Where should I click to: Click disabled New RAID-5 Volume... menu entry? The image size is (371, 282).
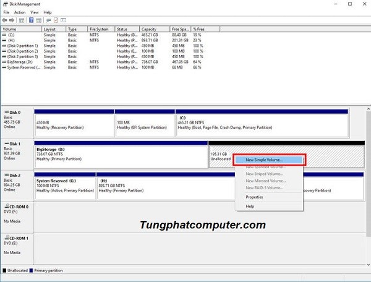tap(269, 188)
